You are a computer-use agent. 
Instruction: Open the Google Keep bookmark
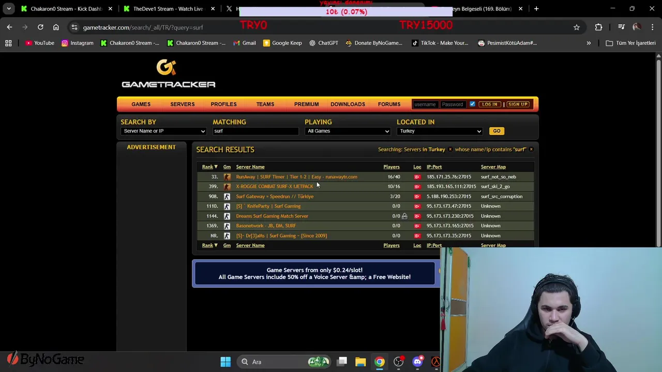point(282,43)
